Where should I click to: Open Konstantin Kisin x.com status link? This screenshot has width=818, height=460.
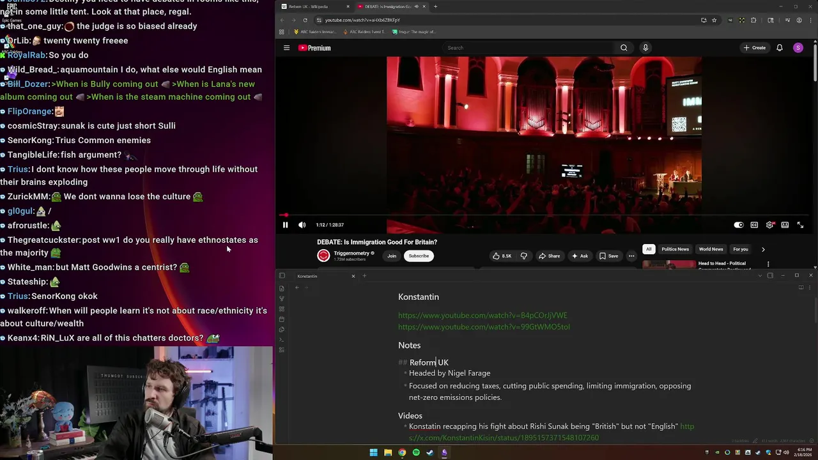(x=504, y=438)
